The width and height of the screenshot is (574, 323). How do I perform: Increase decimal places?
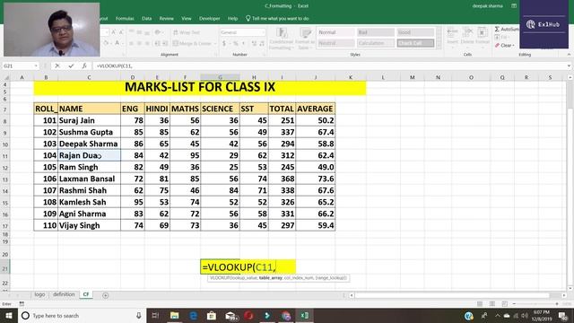254,44
